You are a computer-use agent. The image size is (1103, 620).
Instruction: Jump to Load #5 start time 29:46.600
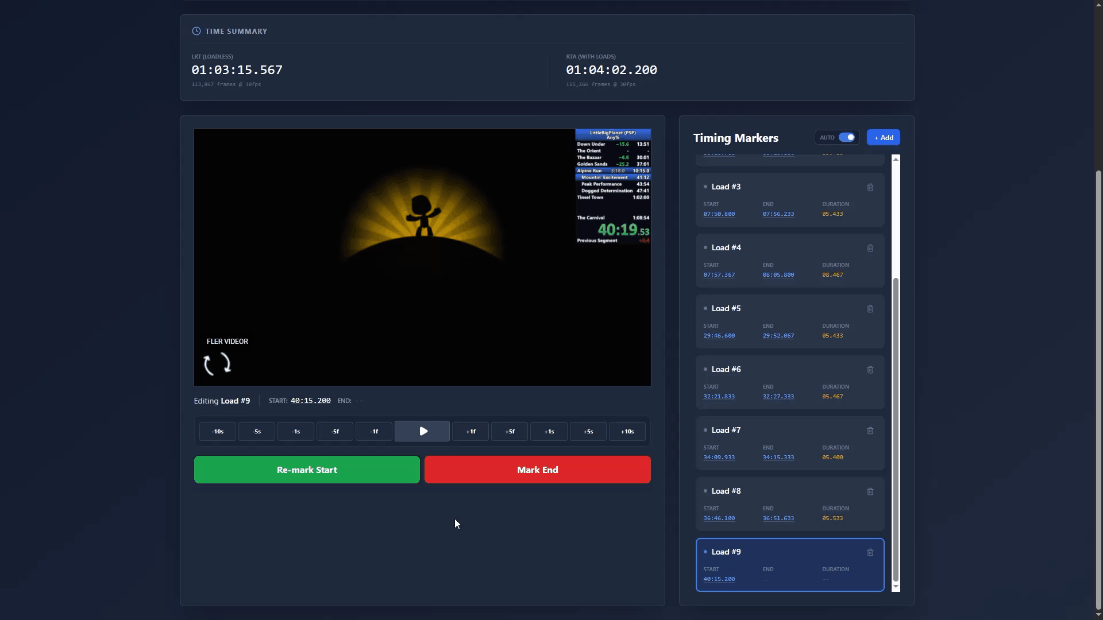[x=719, y=336]
